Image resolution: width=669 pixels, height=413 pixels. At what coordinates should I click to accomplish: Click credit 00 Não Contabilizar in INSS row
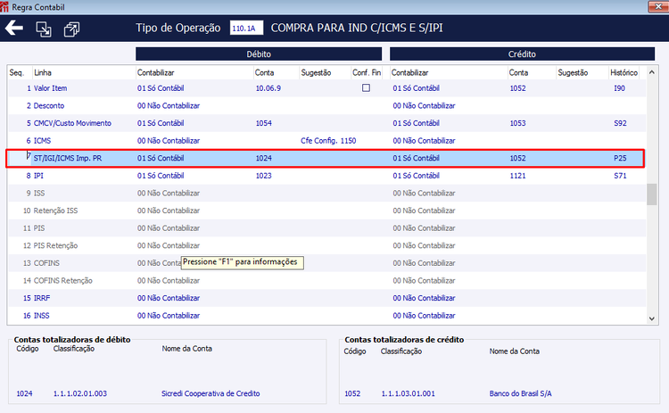tap(424, 316)
